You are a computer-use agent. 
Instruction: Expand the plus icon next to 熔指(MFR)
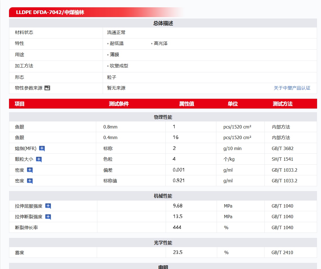[x=42, y=148]
